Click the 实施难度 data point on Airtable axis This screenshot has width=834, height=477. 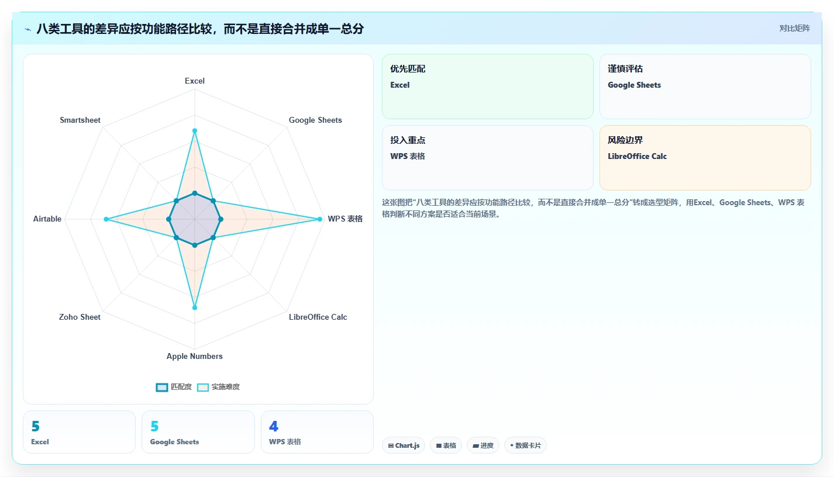106,219
